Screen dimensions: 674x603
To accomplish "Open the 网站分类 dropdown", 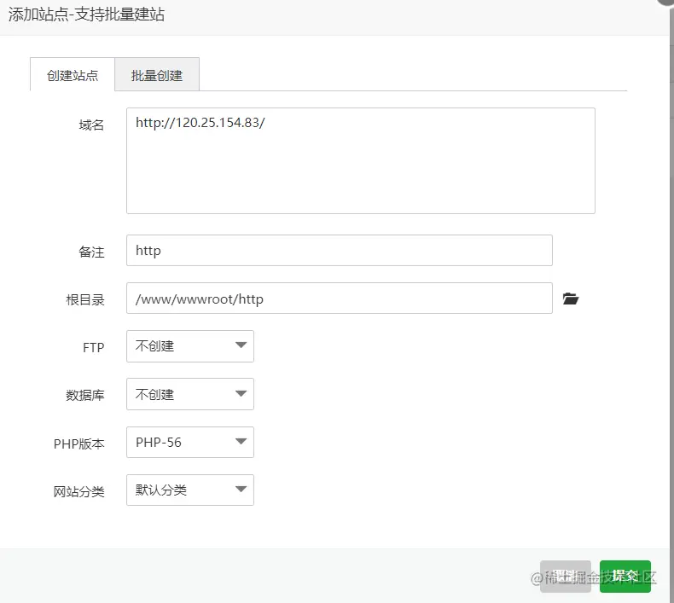I will point(190,490).
